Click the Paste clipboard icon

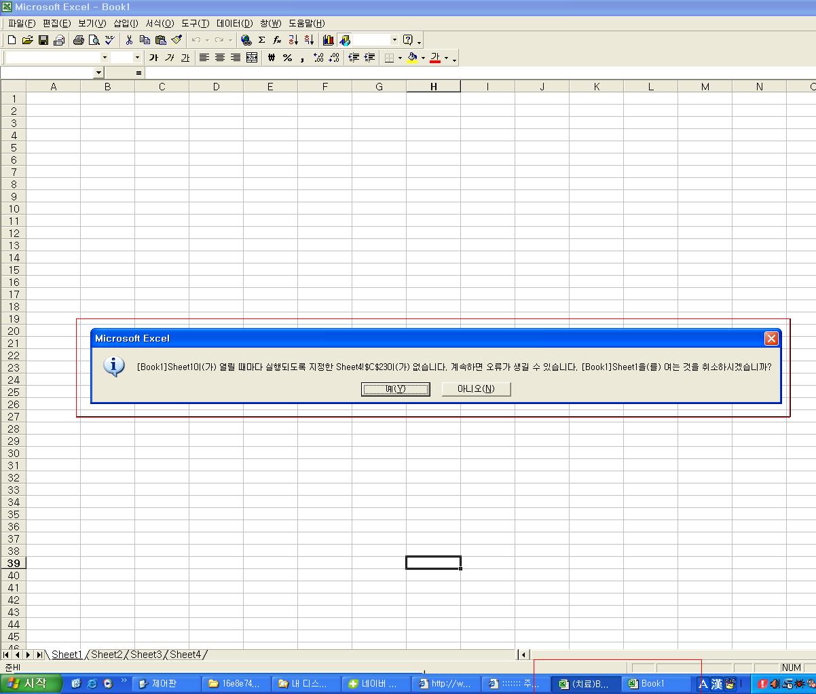pos(161,40)
